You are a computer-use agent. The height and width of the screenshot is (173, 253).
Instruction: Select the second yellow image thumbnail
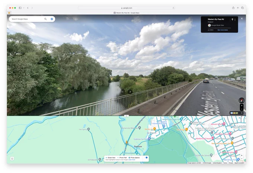click(234, 113)
